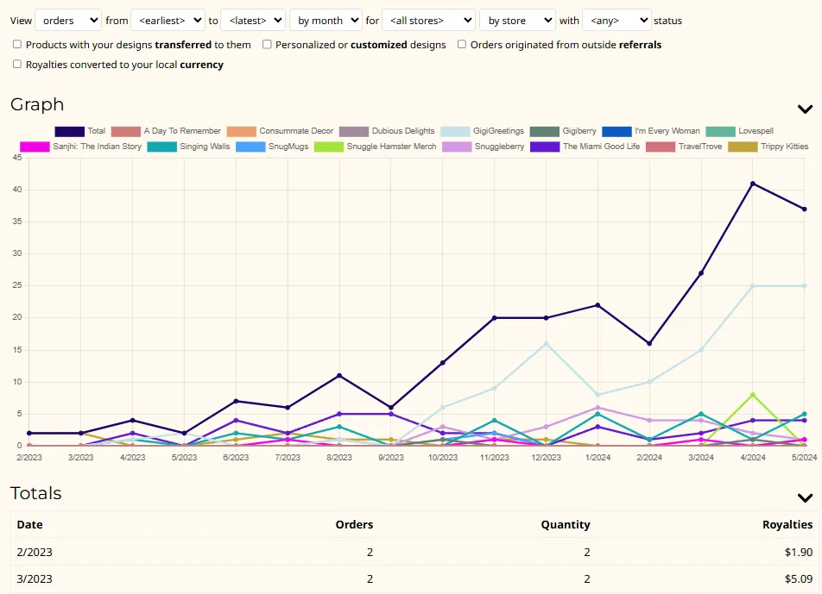Toggle the GigiGreetings legend swatch

(455, 131)
